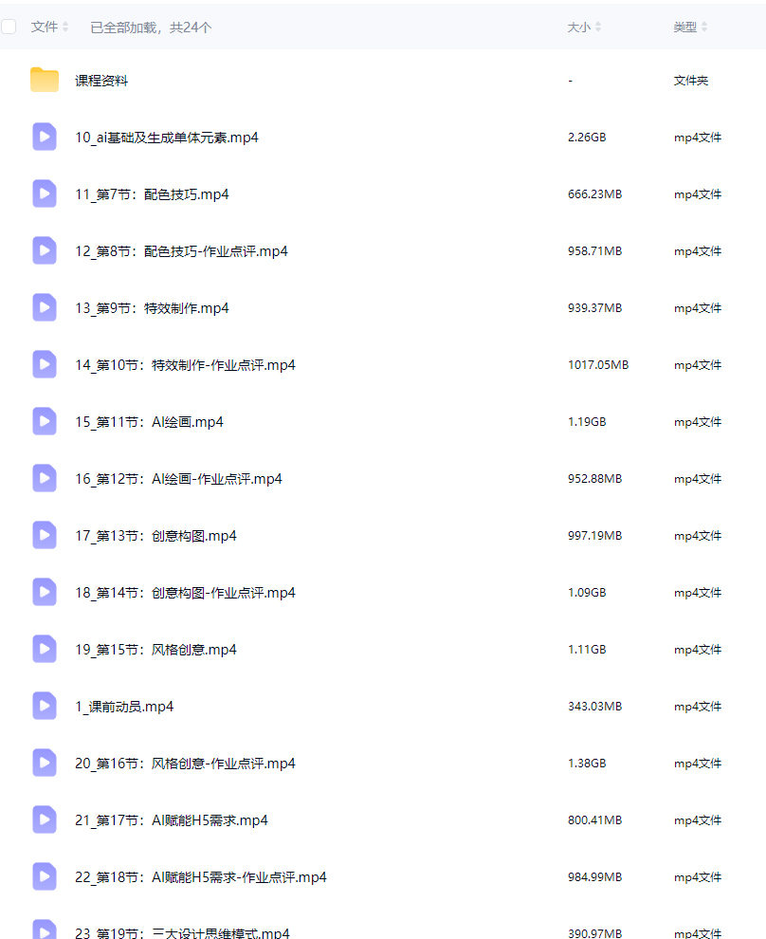Image resolution: width=766 pixels, height=939 pixels.
Task: Open 14_第10节：特效制作-作业点评.mp4
Action: coord(185,365)
